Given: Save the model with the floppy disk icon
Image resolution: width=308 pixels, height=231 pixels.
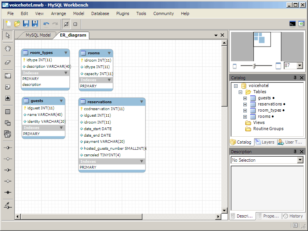Looking at the screenshot, I should [26, 24].
